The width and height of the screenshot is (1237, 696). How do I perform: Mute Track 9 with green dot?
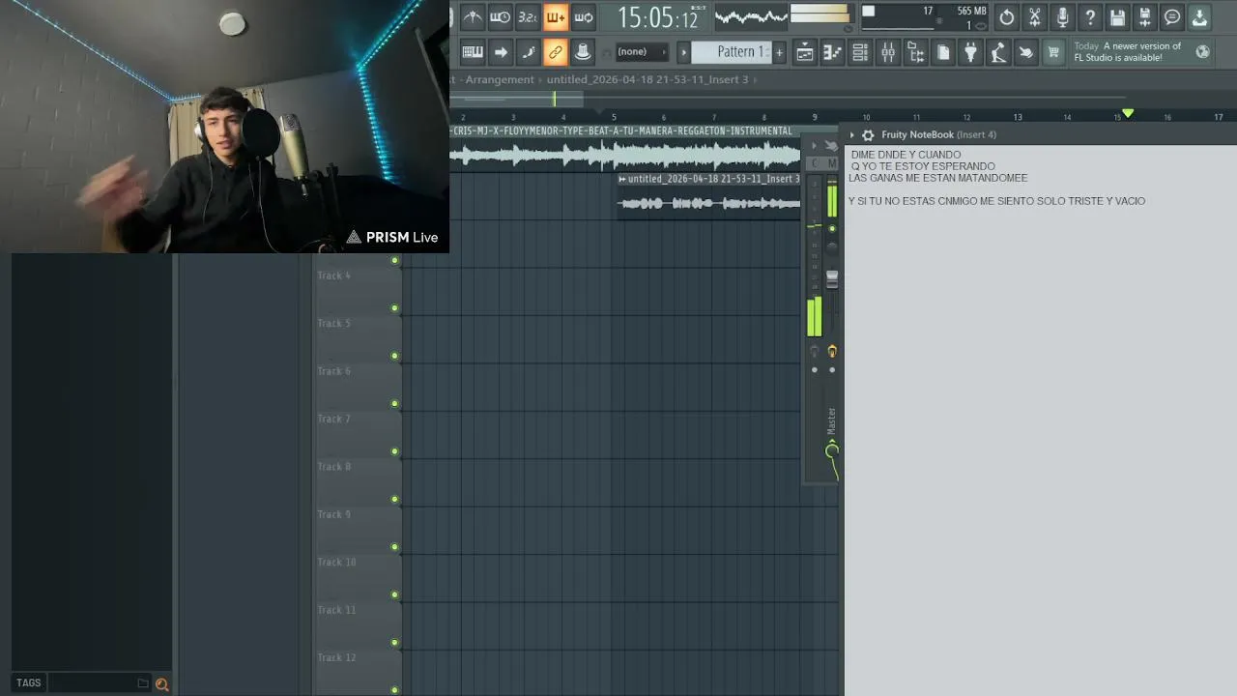[394, 547]
